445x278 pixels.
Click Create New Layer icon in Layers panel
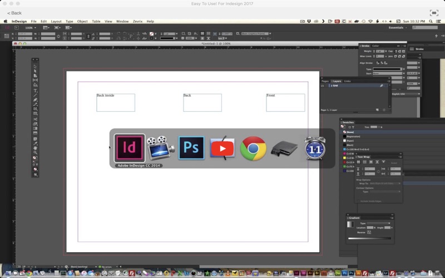coord(377,110)
